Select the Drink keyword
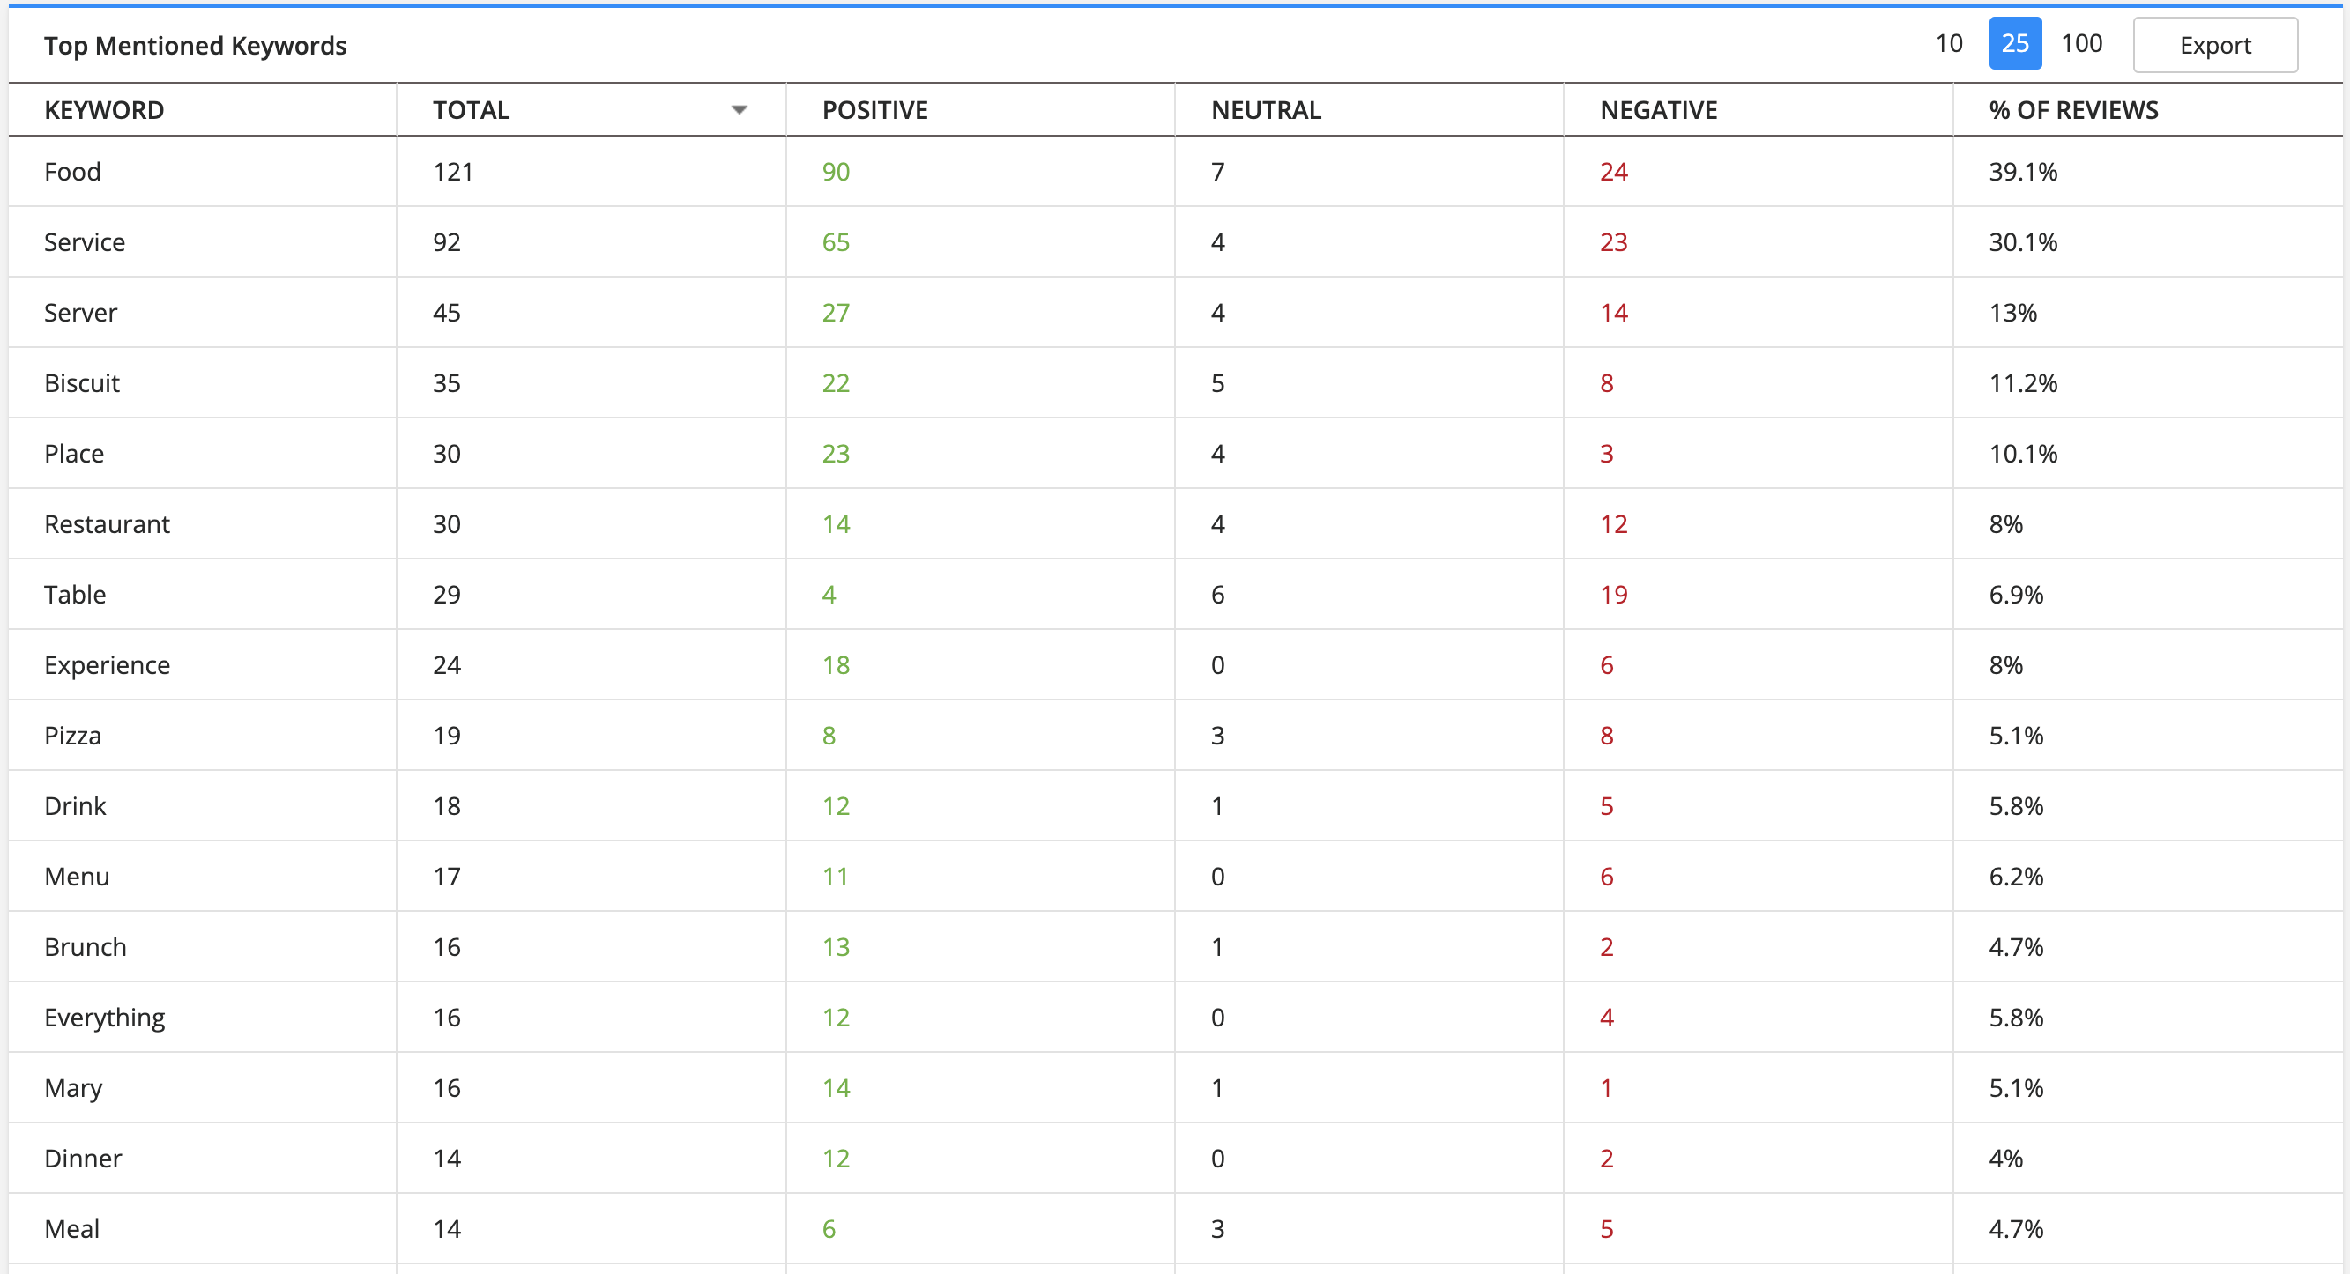The height and width of the screenshot is (1274, 2350). coord(75,806)
